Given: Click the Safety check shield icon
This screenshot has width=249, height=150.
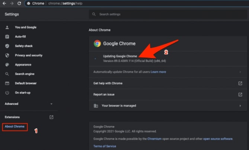Looking at the screenshot, I should tap(7, 46).
